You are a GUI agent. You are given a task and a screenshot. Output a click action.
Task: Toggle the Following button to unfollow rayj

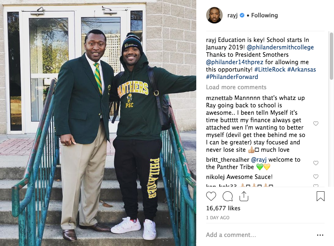[263, 15]
